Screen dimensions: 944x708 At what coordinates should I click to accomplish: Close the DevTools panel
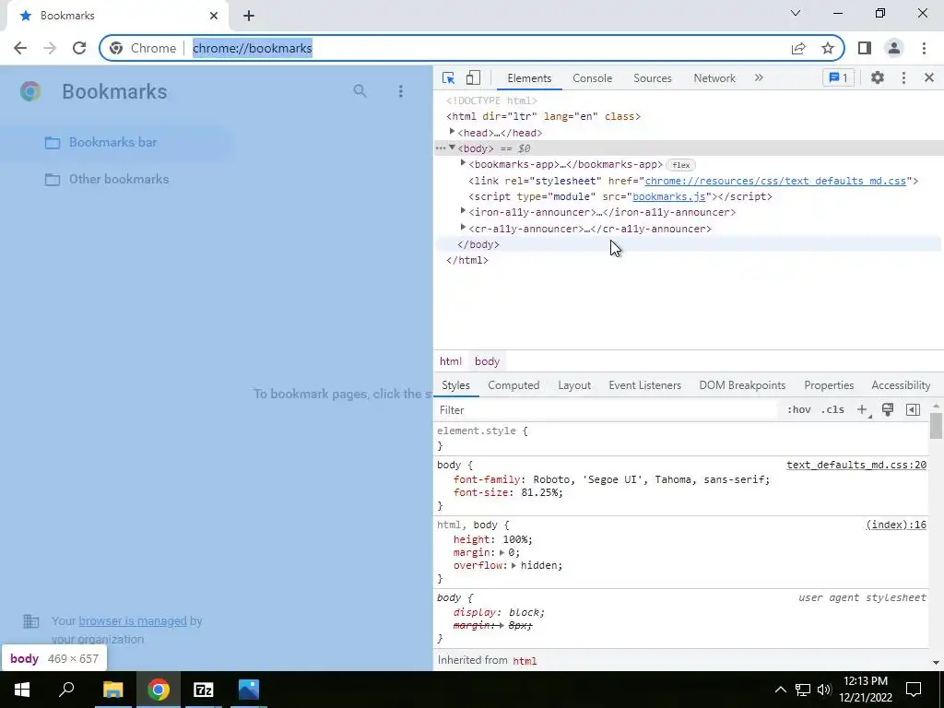coord(929,77)
